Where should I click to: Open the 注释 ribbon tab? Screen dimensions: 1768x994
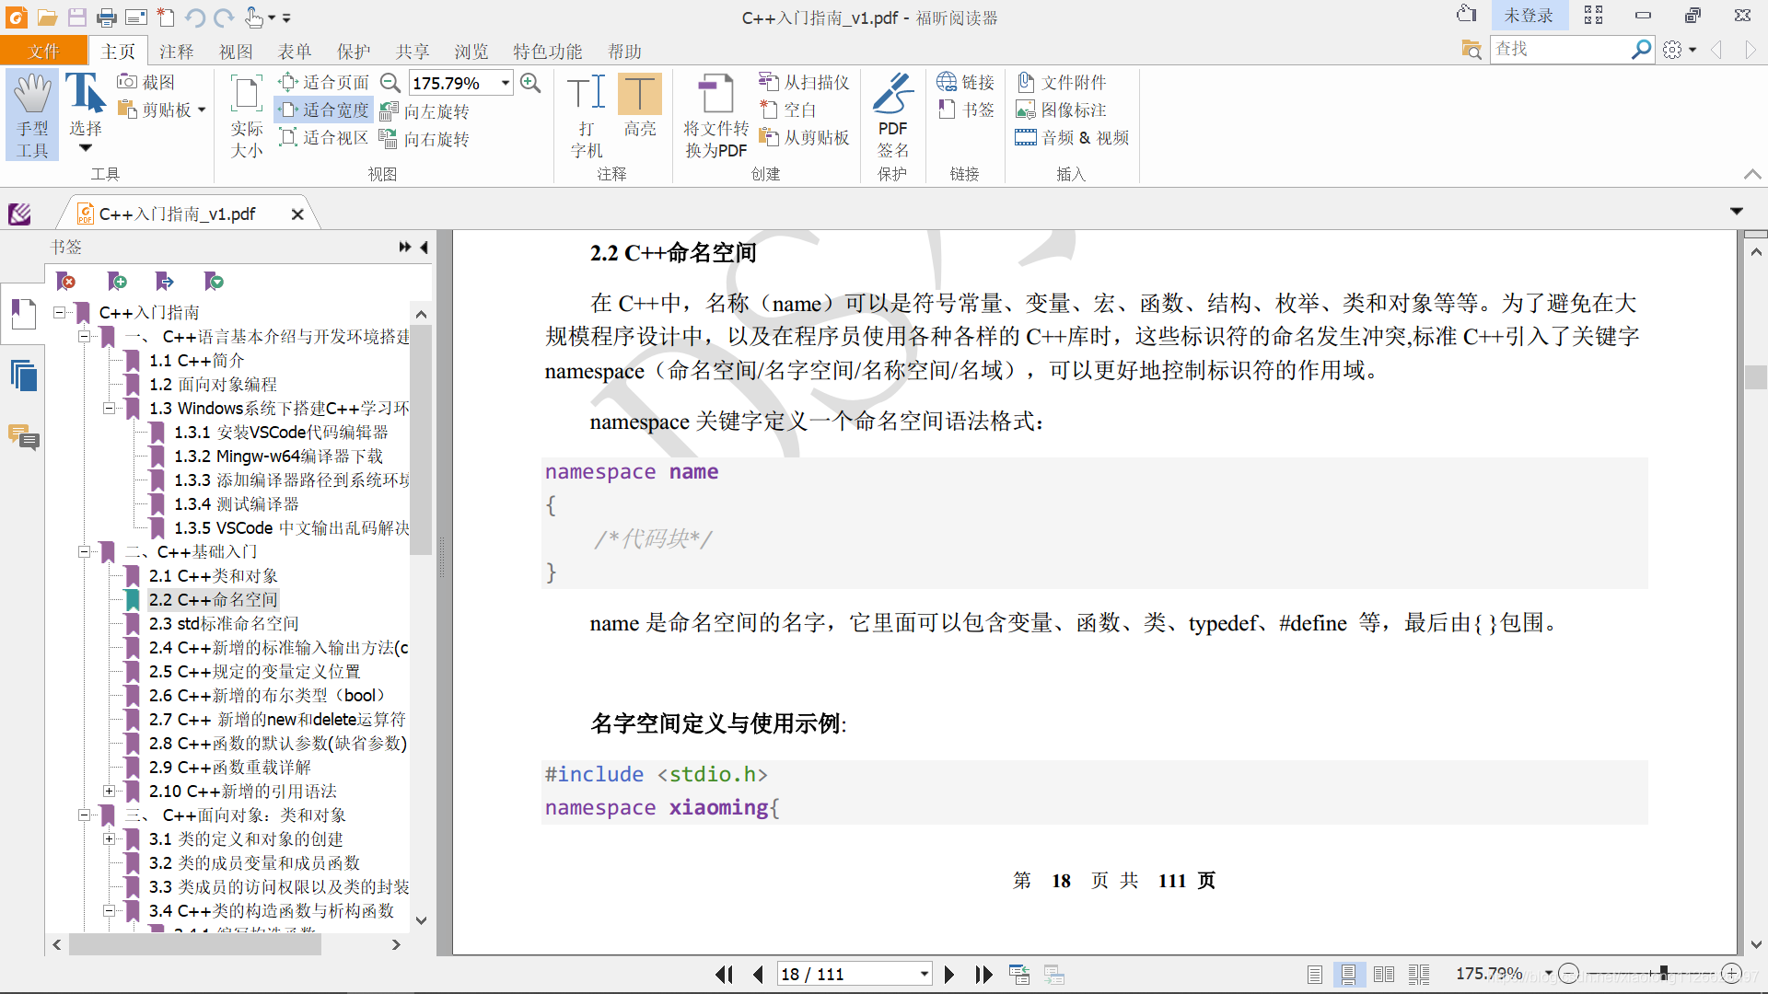coord(176,52)
